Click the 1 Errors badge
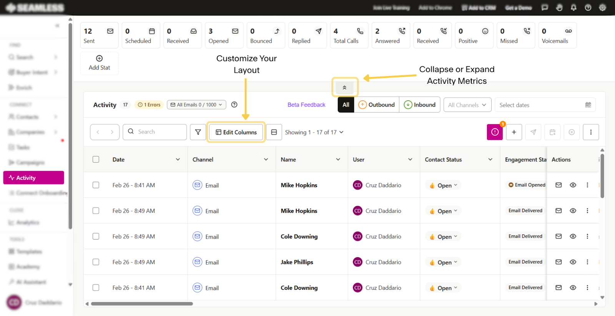Image resolution: width=615 pixels, height=316 pixels. point(149,105)
